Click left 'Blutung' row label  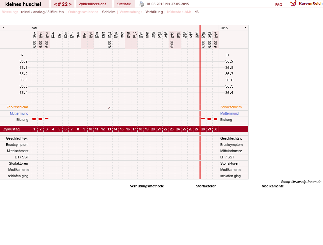(x=22, y=120)
